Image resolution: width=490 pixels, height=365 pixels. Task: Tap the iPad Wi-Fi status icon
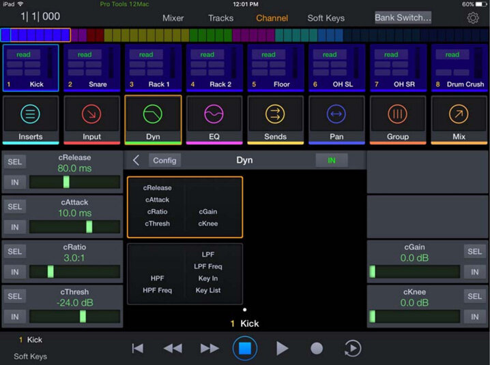pyautogui.click(x=20, y=4)
